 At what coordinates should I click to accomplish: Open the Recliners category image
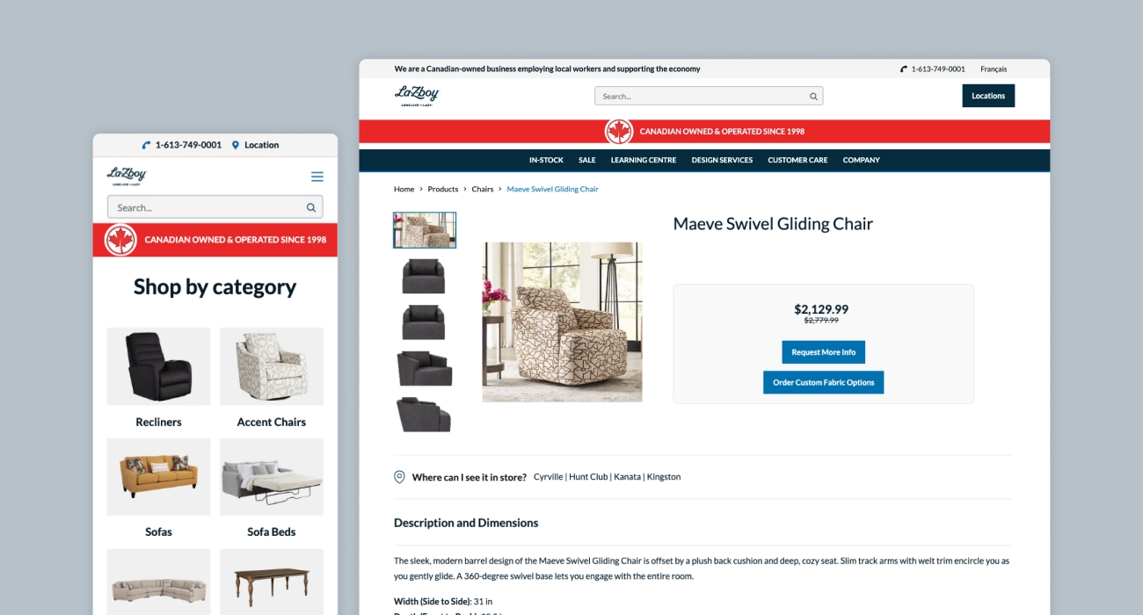coord(158,366)
